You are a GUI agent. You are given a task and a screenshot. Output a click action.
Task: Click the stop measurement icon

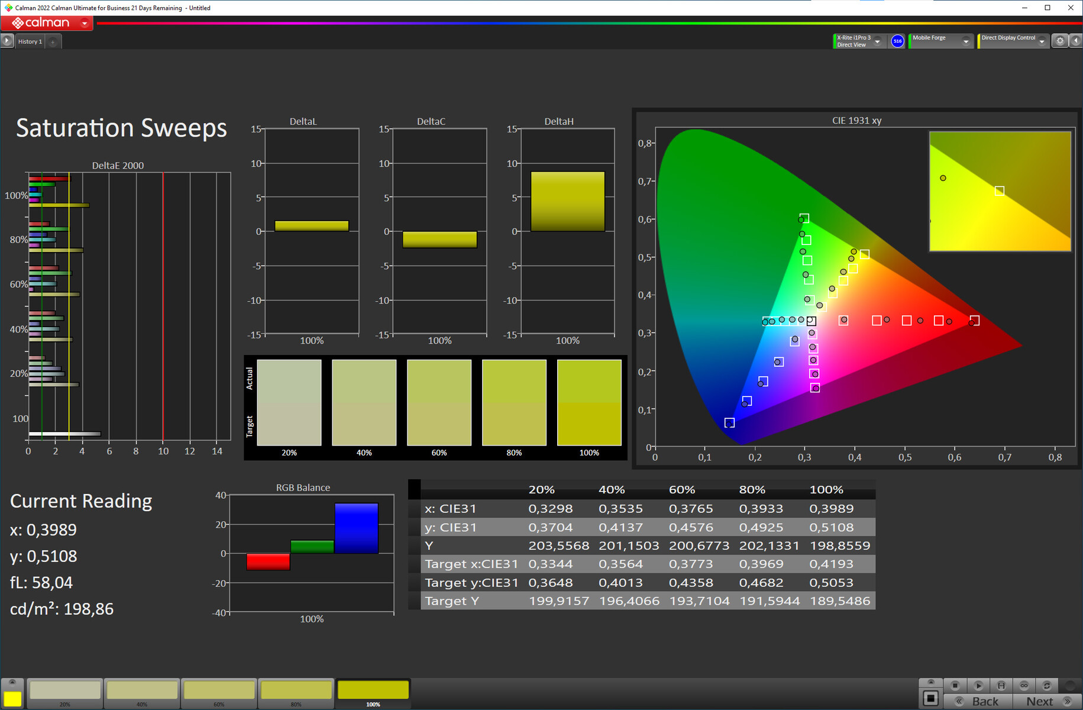coord(955,685)
